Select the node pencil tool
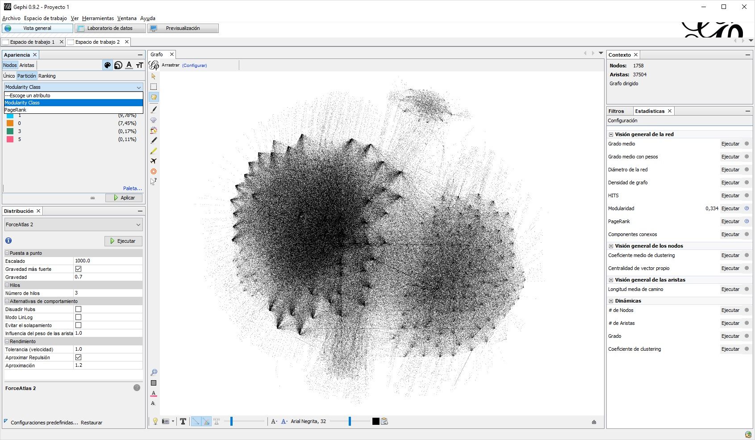 [154, 141]
